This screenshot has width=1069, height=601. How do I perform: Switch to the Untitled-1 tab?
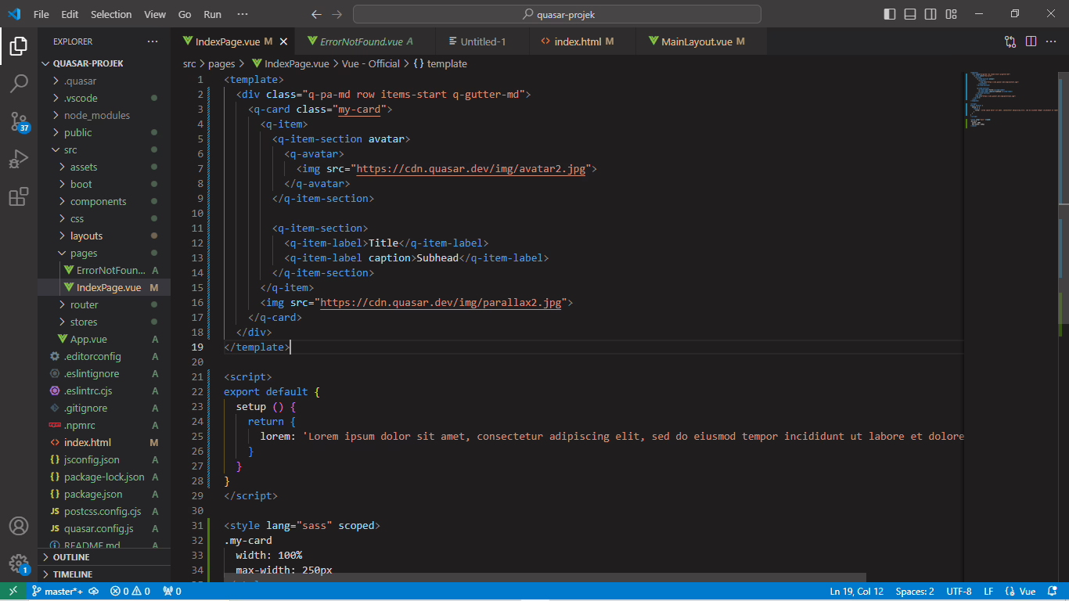483,41
